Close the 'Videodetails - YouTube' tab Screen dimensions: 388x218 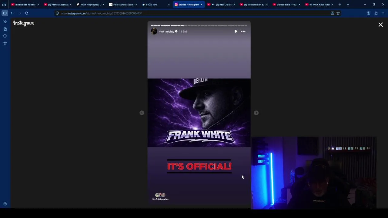coord(299,5)
